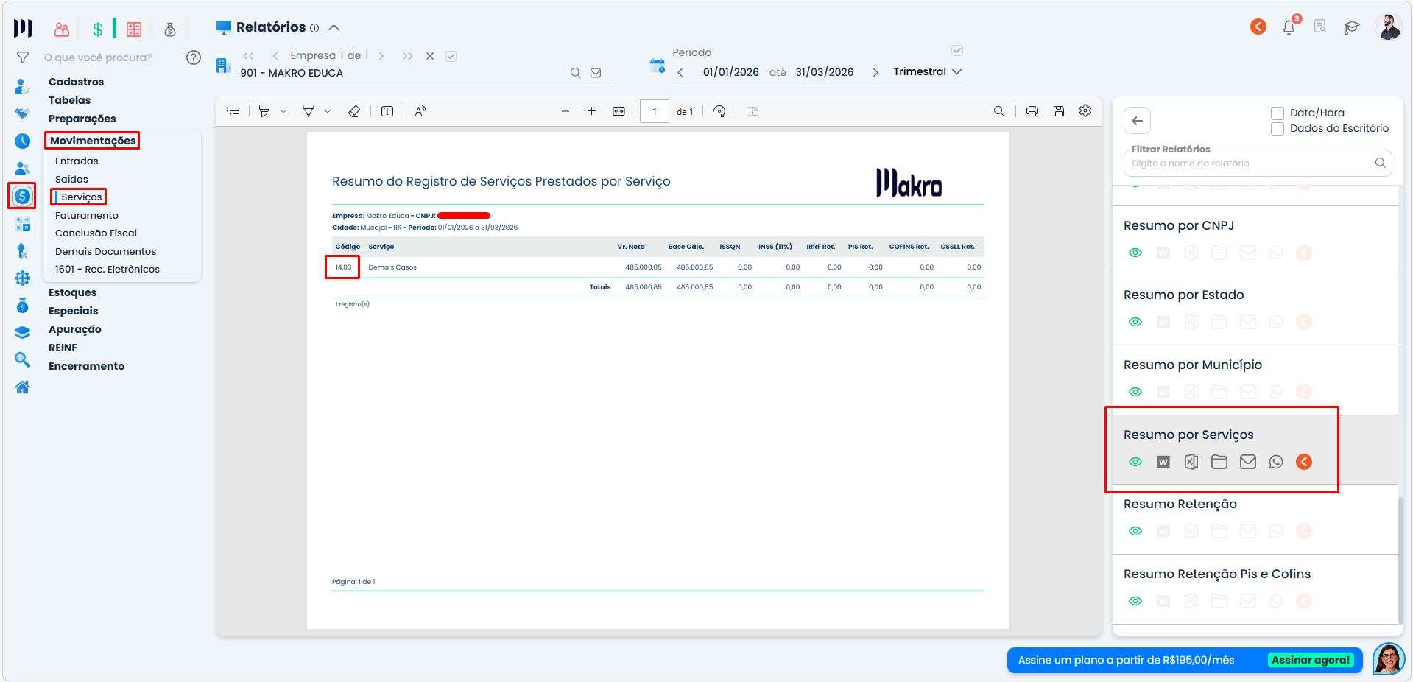
Task: Send Resumo por Serviços by email
Action: (x=1248, y=462)
